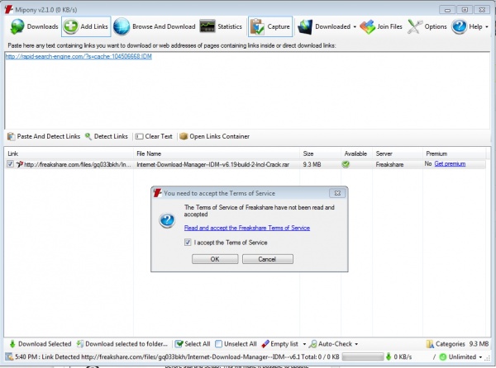The image size is (496, 368).
Task: Click the status bar progress bar
Action: [x=363, y=357]
